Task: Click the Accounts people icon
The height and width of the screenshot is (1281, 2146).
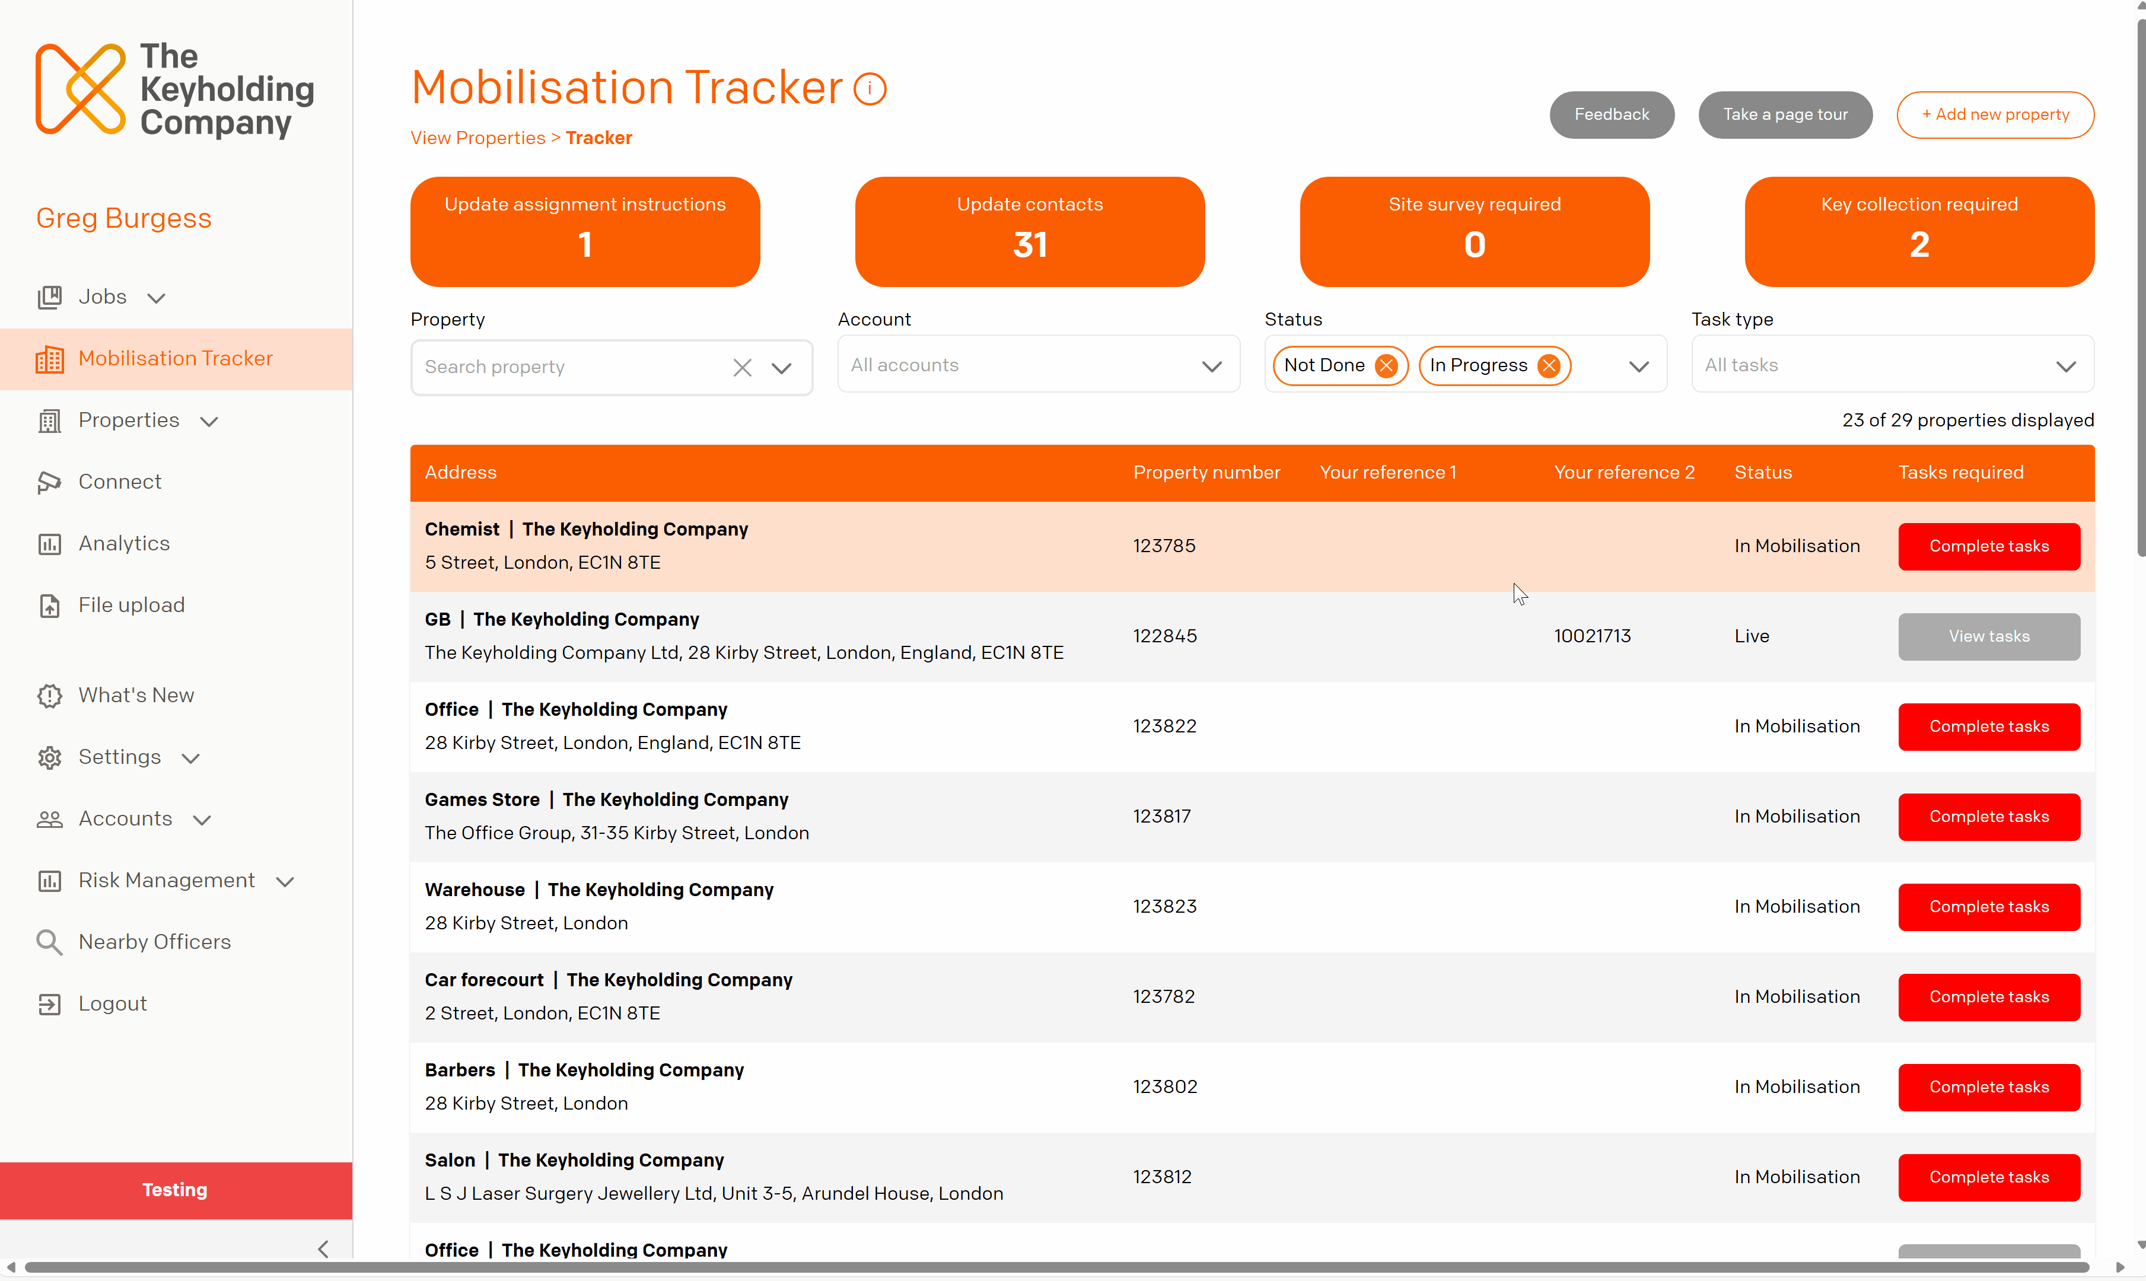Action: click(49, 819)
